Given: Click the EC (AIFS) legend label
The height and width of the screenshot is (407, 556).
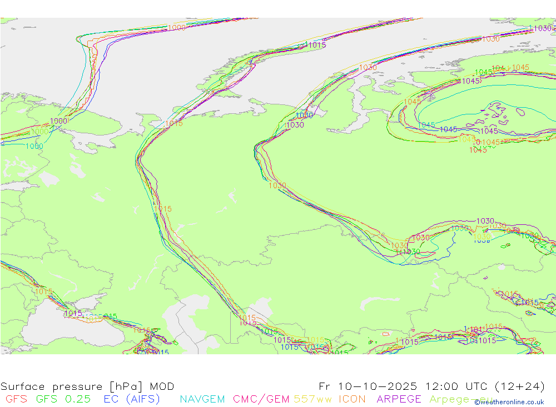Looking at the screenshot, I should (132, 399).
